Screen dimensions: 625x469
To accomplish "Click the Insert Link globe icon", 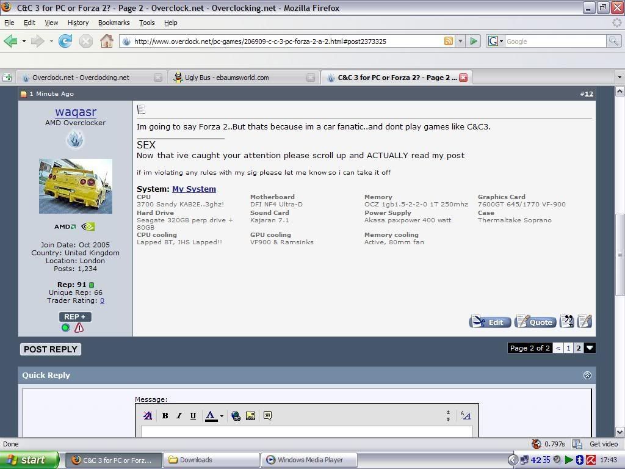I will click(x=236, y=416).
